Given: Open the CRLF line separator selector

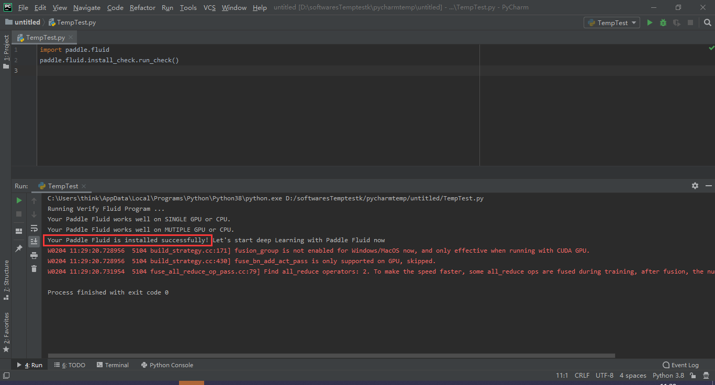Looking at the screenshot, I should tap(582, 376).
